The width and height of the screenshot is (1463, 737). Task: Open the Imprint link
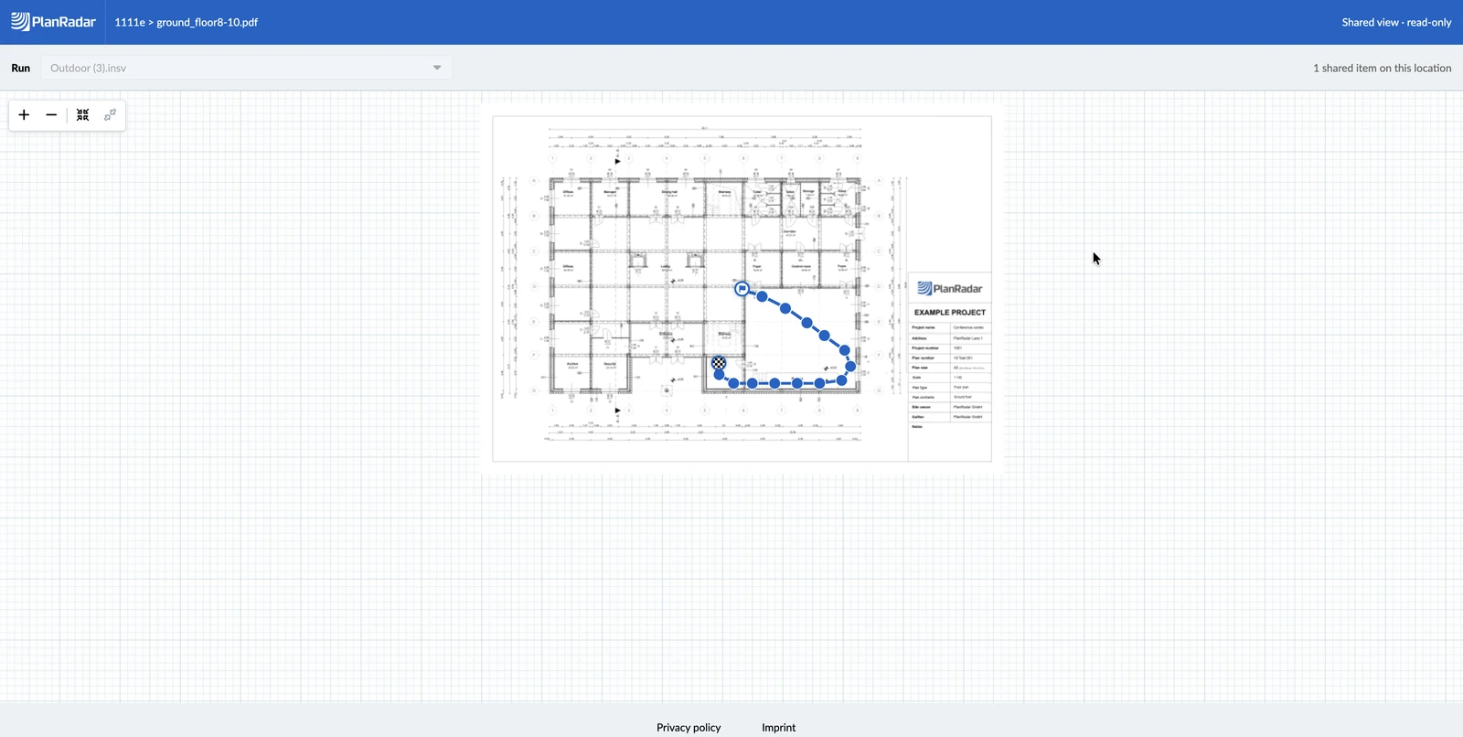click(779, 728)
